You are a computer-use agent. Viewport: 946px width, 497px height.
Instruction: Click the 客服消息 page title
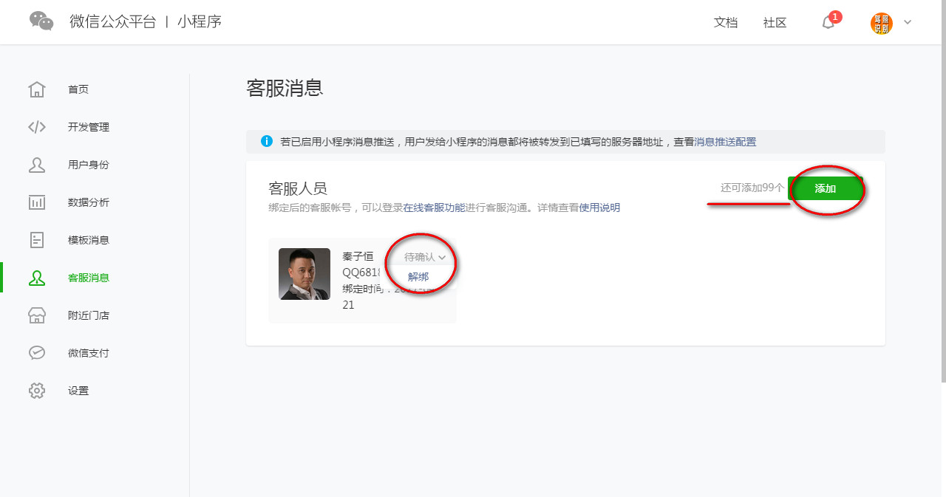(285, 88)
